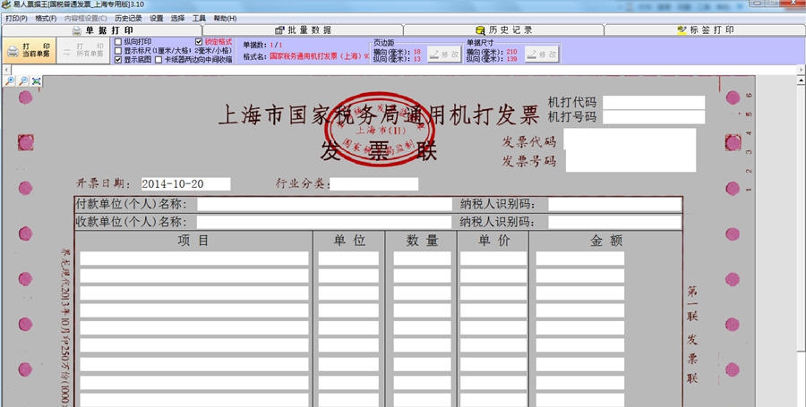Switch to the 标签打印 tab

pos(705,30)
